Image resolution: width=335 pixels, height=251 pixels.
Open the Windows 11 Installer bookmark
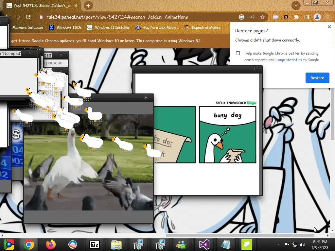pos(109,27)
